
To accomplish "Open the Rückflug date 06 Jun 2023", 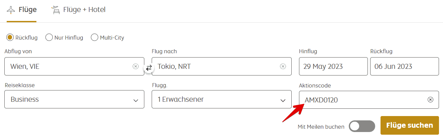I will 404,67.
